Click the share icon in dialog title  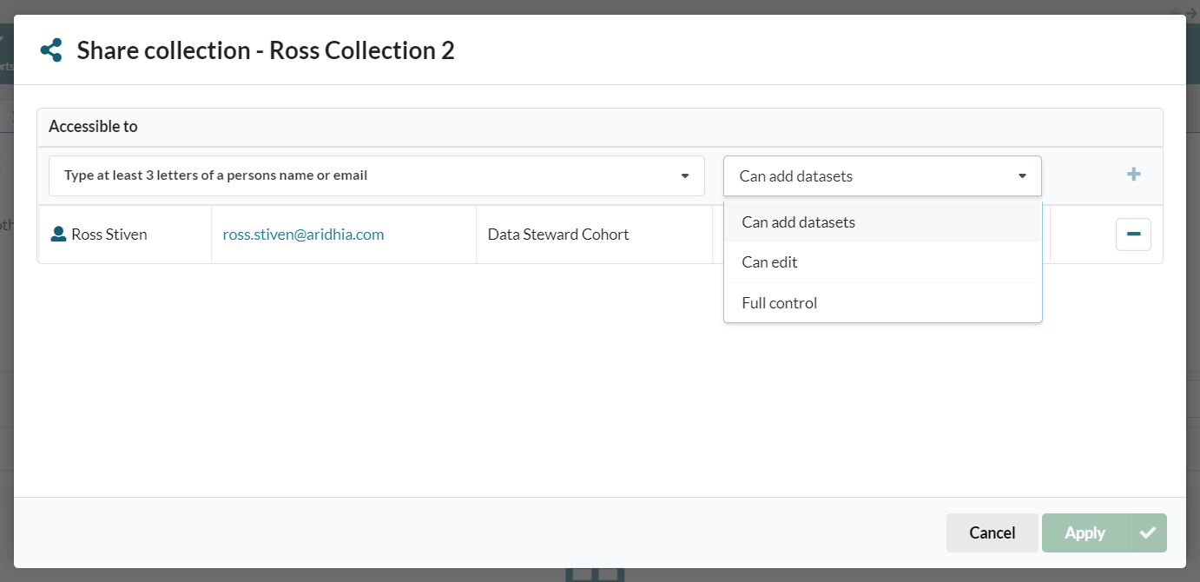tap(51, 50)
